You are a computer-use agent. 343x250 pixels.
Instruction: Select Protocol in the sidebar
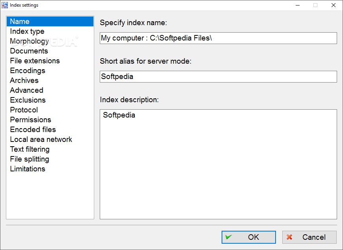pos(50,110)
